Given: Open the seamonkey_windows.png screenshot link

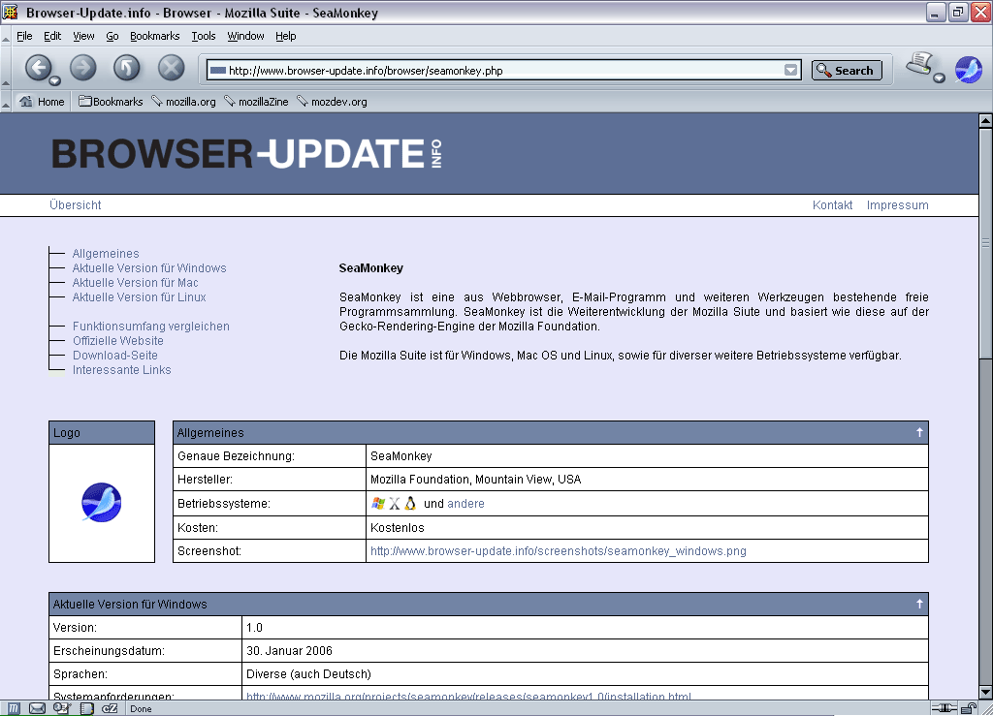Looking at the screenshot, I should pos(559,551).
